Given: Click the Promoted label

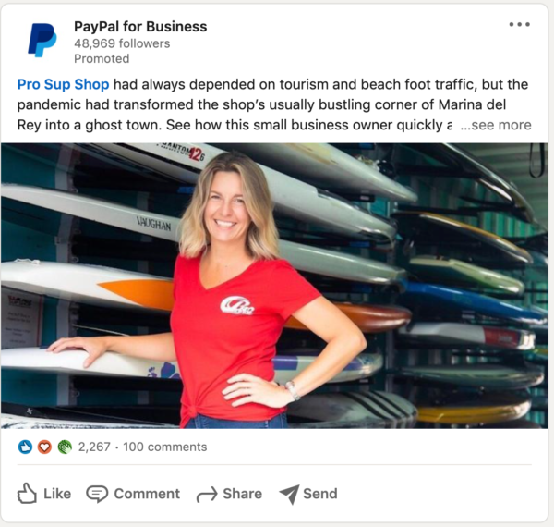Looking at the screenshot, I should (x=102, y=59).
